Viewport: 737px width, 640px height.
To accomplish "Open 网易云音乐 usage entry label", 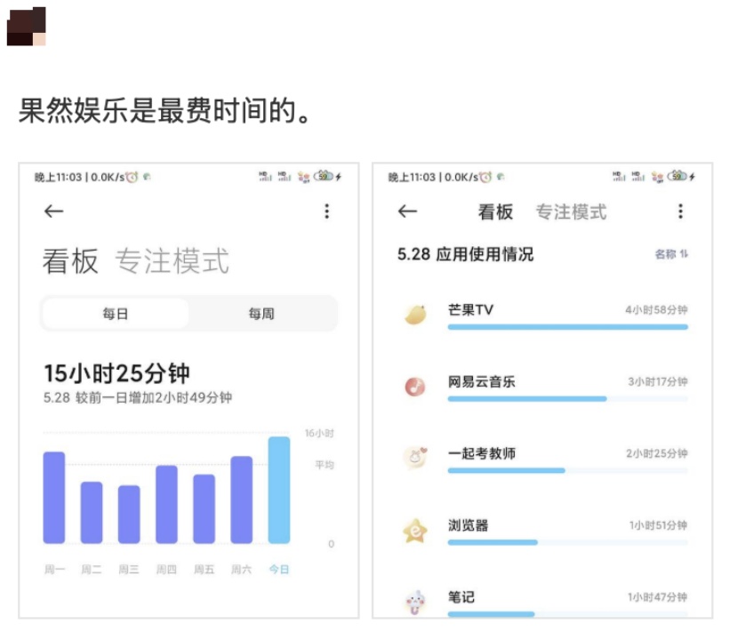I will [x=481, y=381].
